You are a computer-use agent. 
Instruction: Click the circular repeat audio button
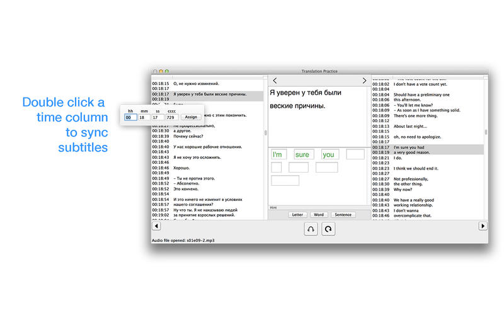pos(328,229)
